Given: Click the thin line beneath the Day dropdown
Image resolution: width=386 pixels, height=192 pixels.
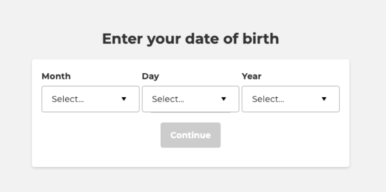Looking at the screenshot, I should click(190, 113).
